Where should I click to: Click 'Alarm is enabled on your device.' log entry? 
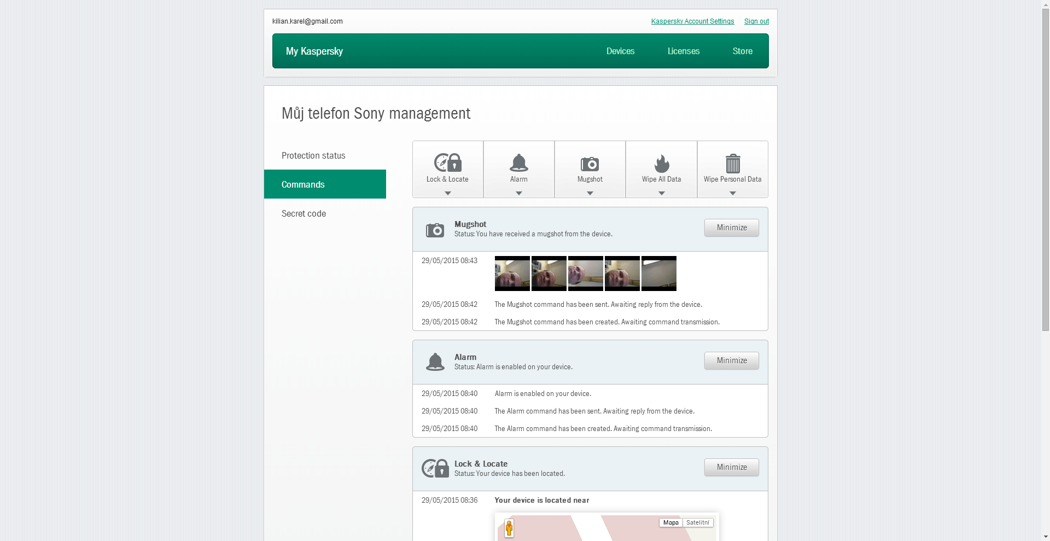(543, 393)
